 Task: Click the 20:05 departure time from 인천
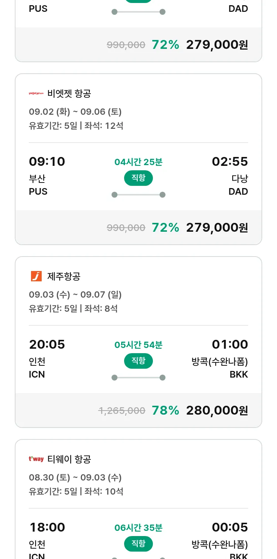click(x=47, y=344)
